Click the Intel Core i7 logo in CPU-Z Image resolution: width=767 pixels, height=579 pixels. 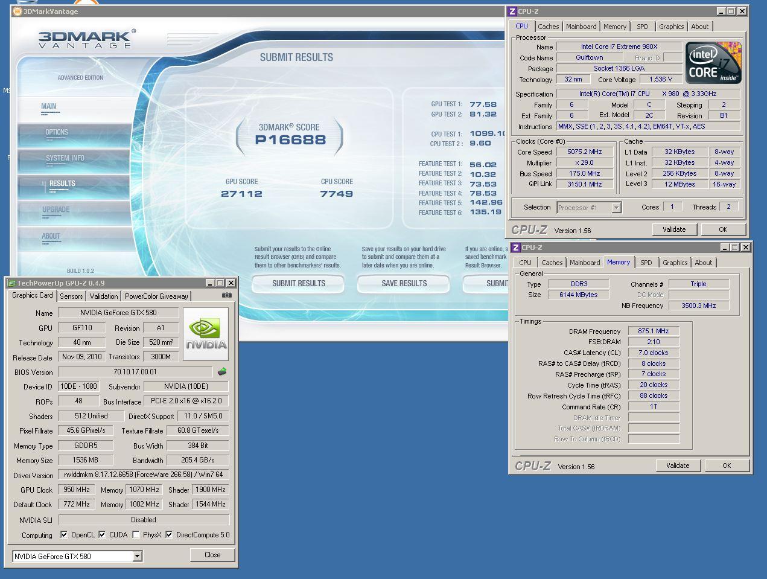tap(713, 63)
